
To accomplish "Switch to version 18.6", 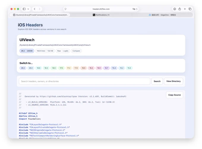I will [x=39, y=68].
